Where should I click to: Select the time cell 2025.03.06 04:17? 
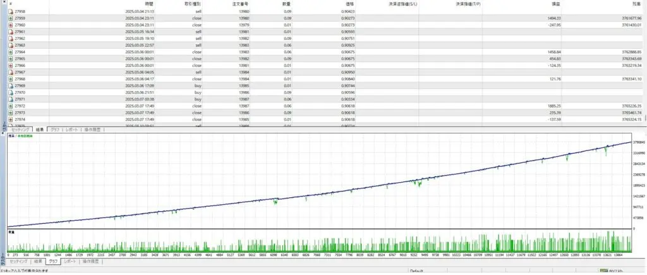tap(140, 79)
